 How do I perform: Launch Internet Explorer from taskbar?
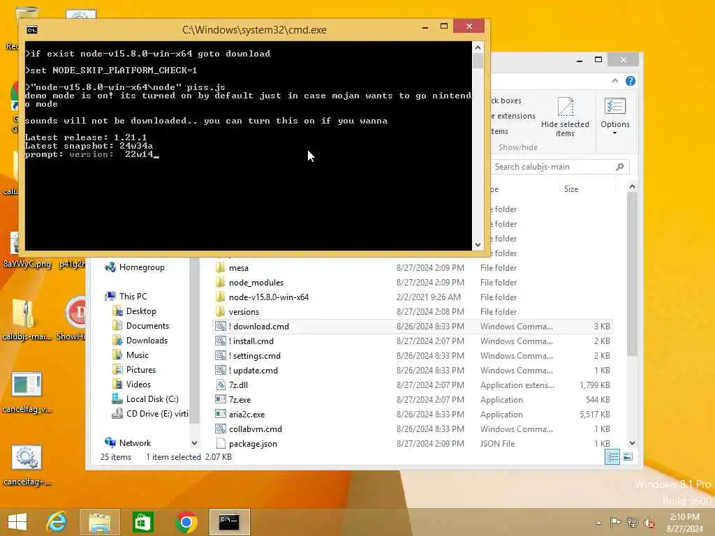tap(57, 522)
